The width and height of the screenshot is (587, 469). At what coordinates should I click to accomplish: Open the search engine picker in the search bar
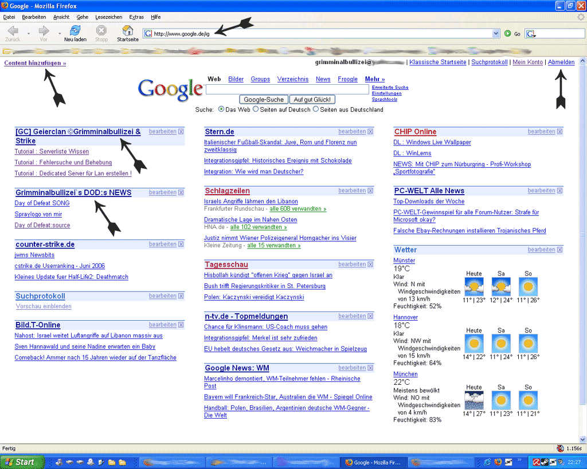pyautogui.click(x=531, y=34)
